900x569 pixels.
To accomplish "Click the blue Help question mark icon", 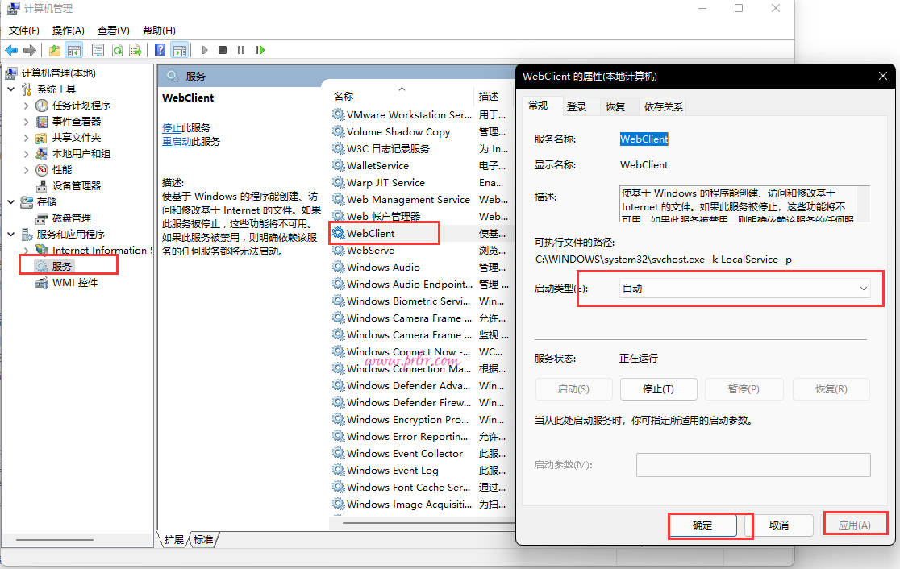I will (160, 50).
